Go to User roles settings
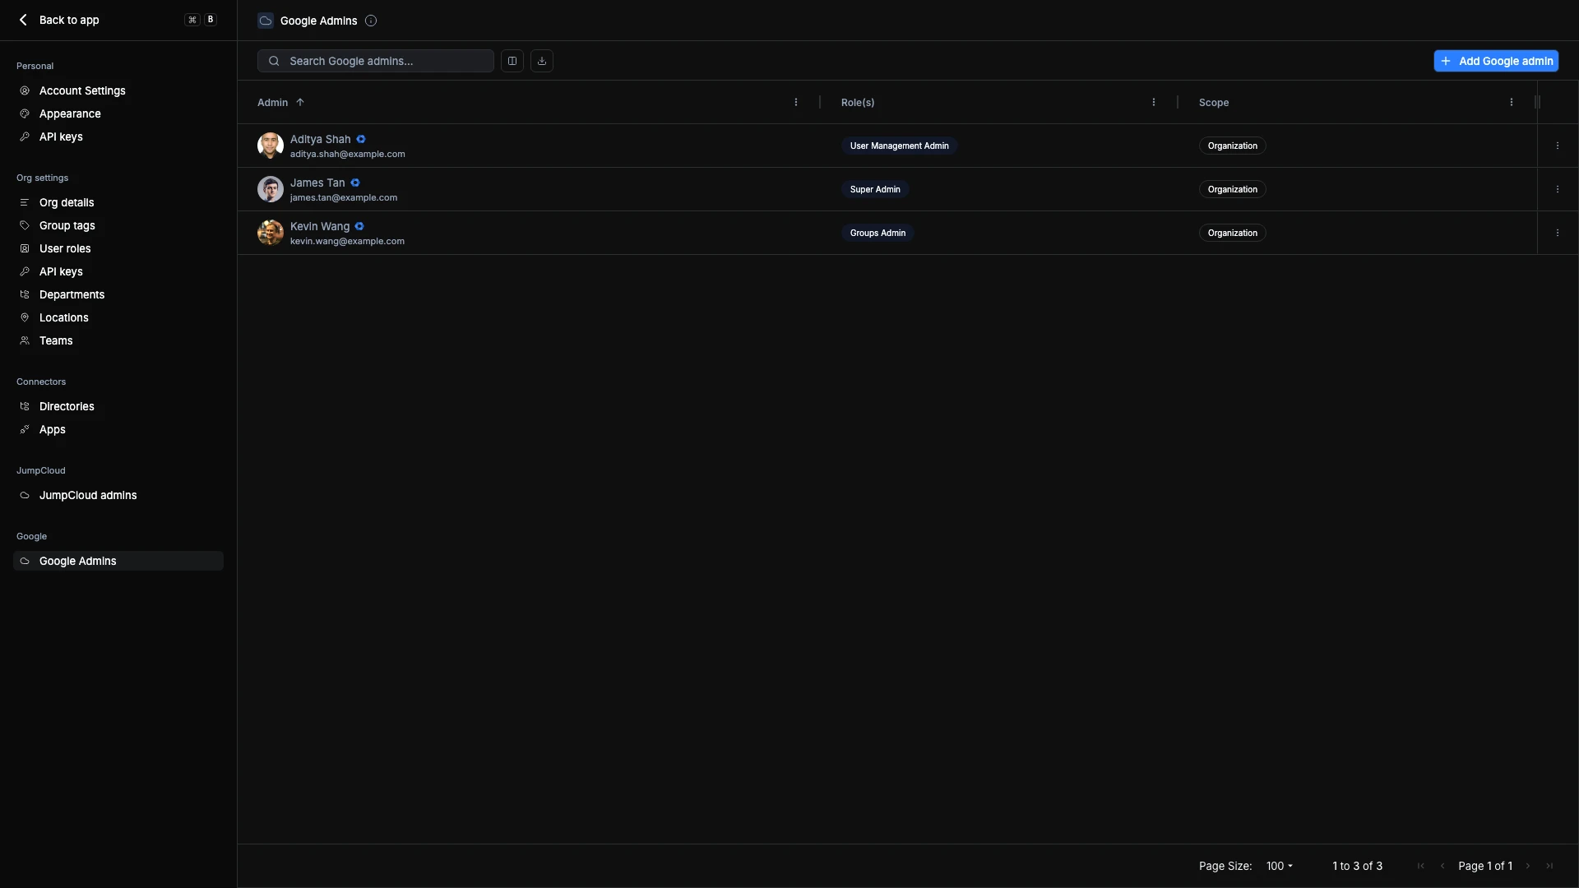 65,248
